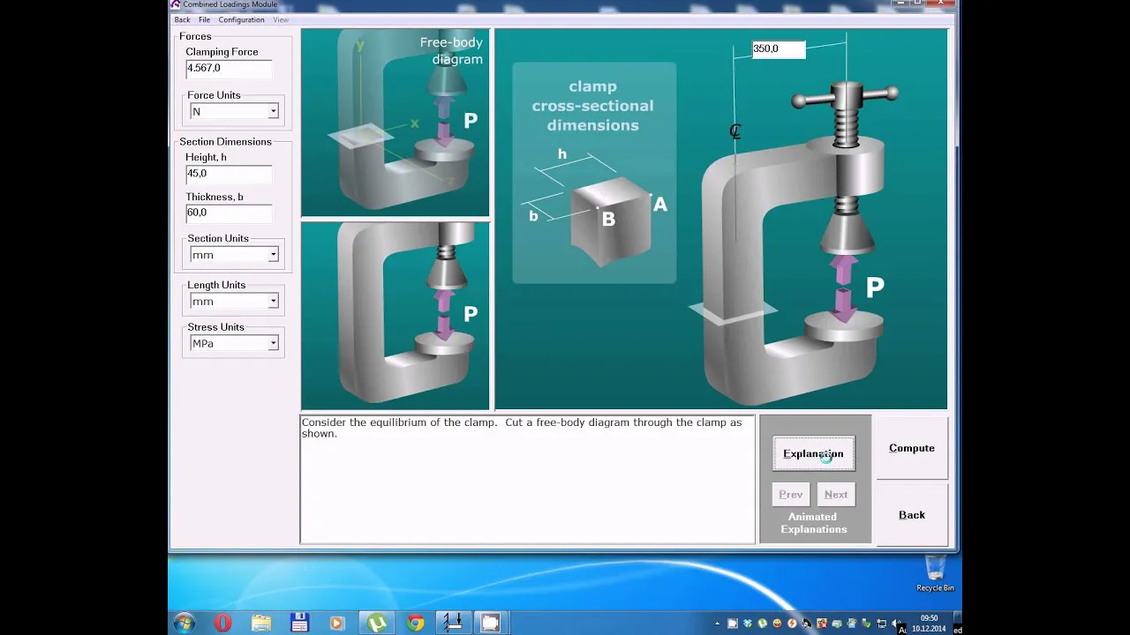Click the Prev animation button
Image resolution: width=1130 pixels, height=635 pixels.
[x=791, y=495]
